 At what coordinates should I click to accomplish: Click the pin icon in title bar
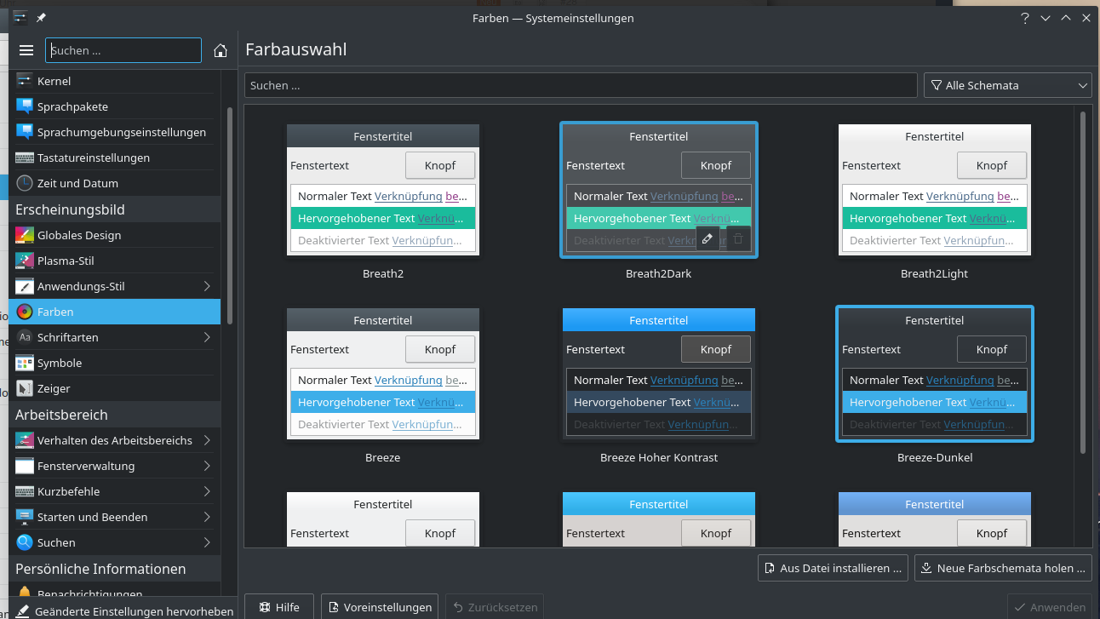[x=41, y=18]
